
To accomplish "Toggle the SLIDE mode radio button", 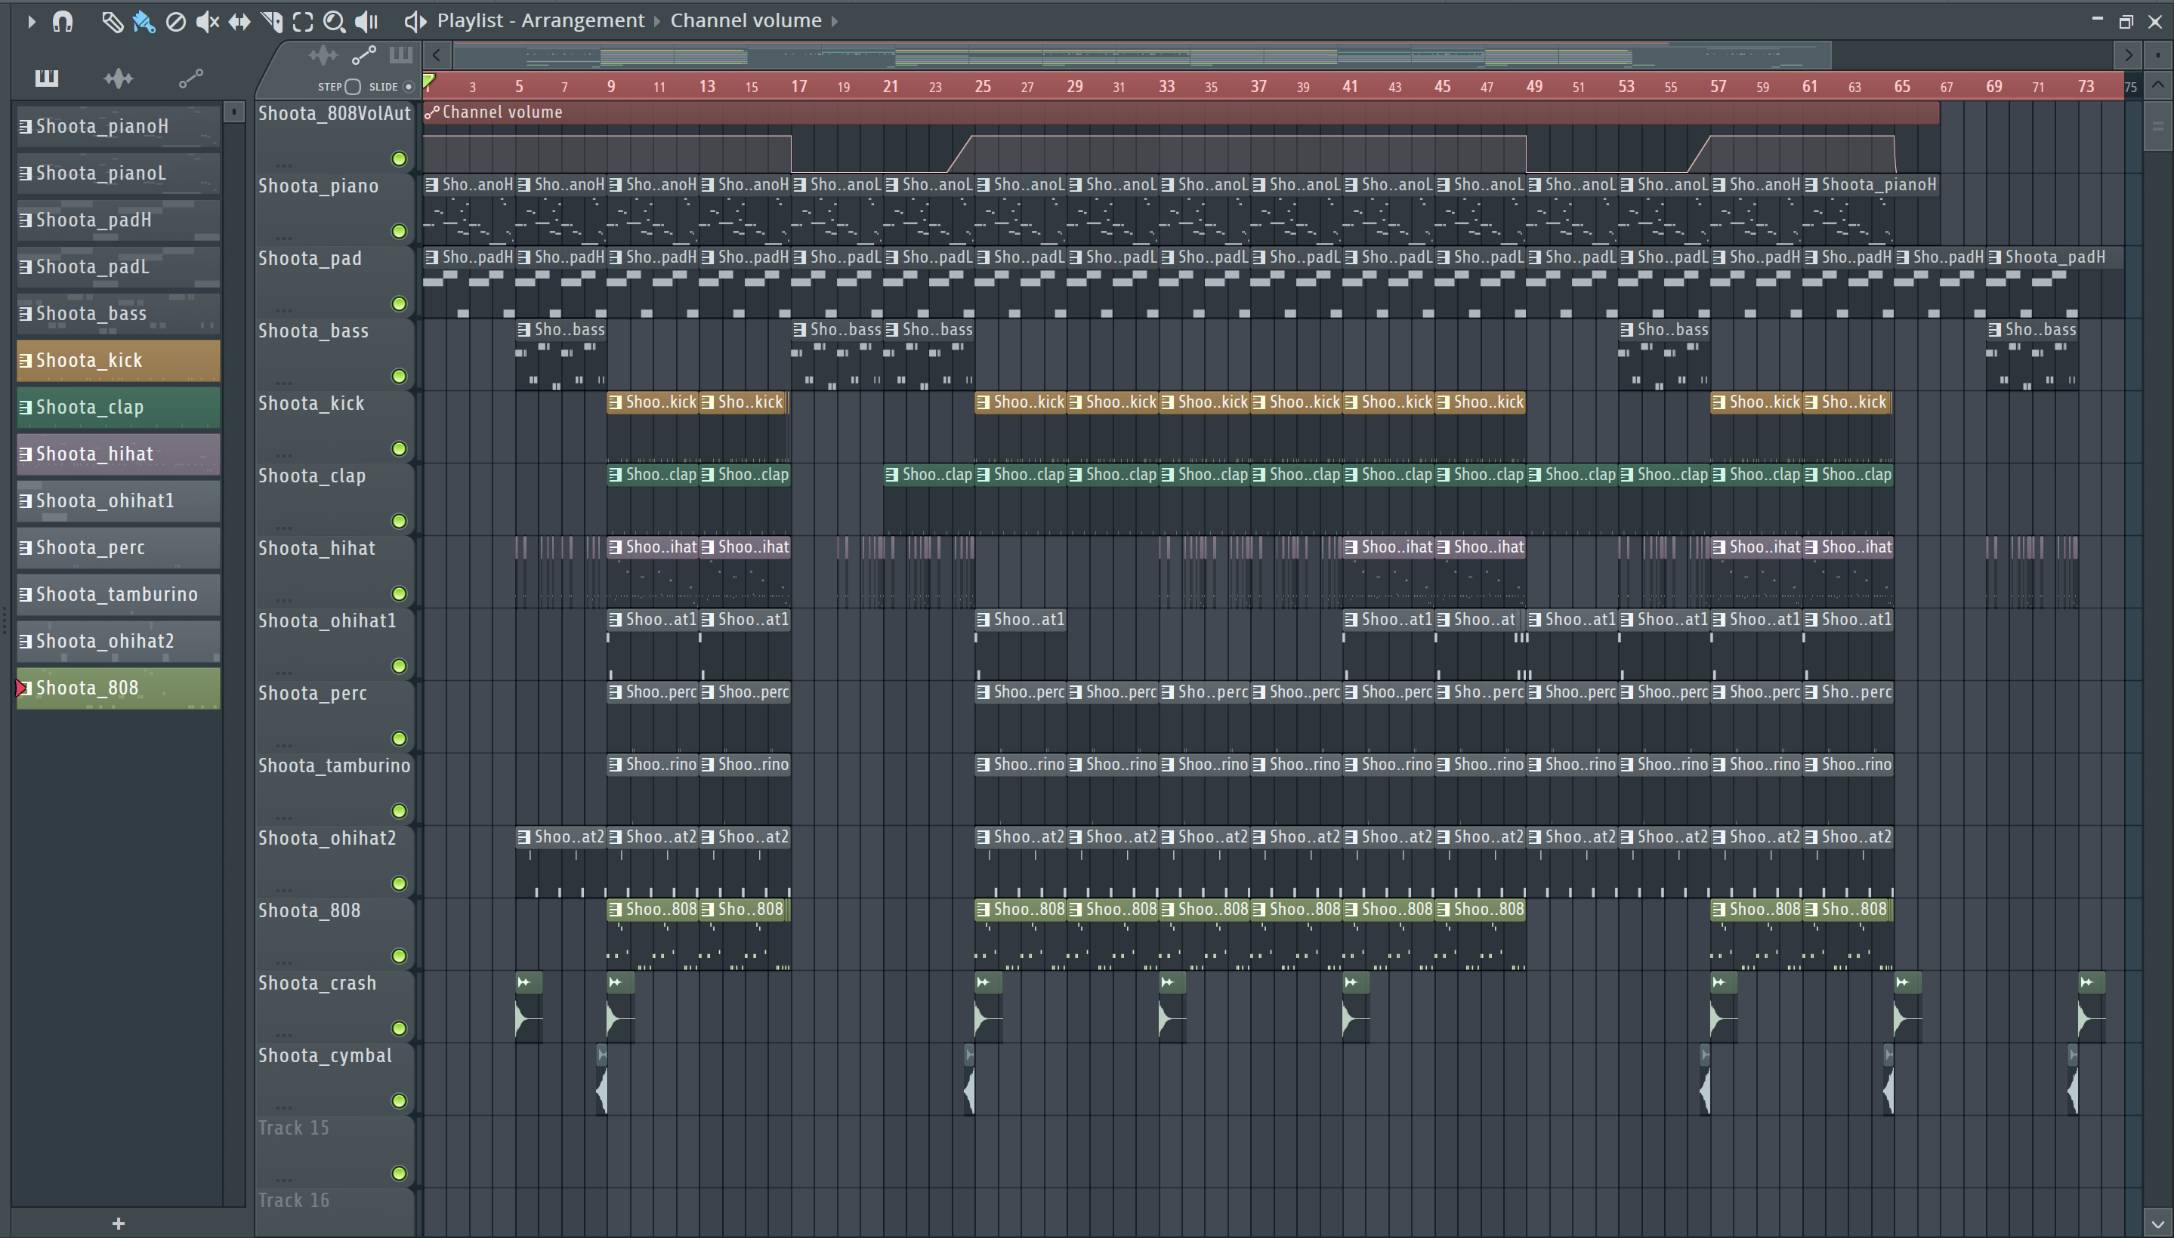I will pyautogui.click(x=408, y=87).
